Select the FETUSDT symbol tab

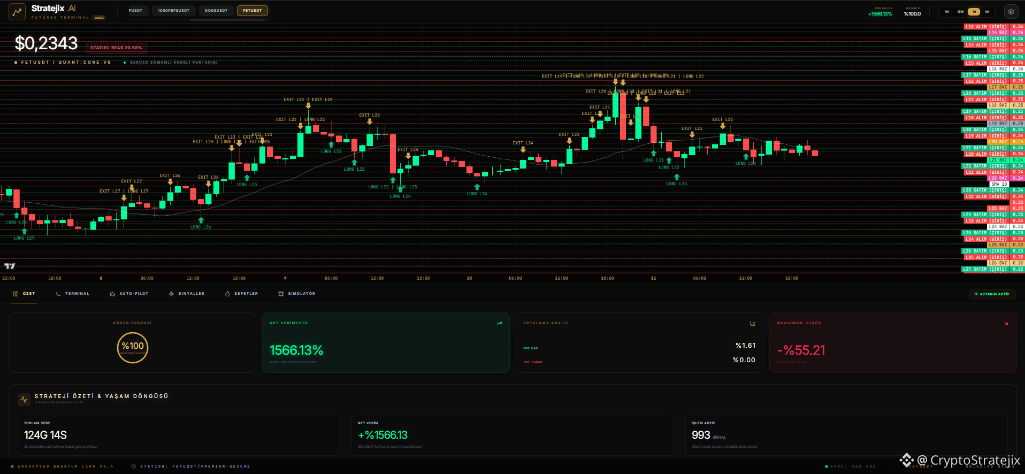point(253,11)
